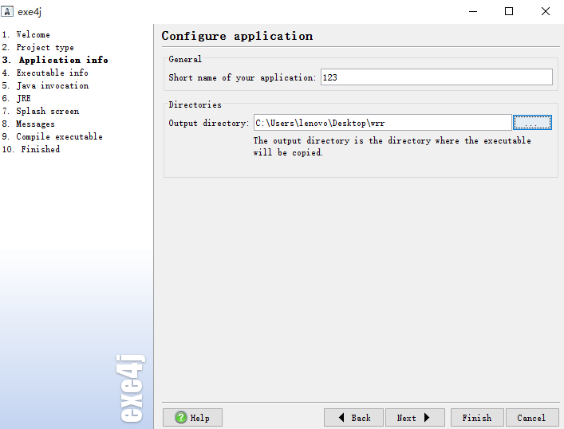Click the Back button left arrow icon
Screen dimensions: 564x429
tap(341, 417)
